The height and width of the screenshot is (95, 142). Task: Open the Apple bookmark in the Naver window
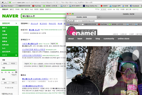pyautogui.click(x=23, y=6)
